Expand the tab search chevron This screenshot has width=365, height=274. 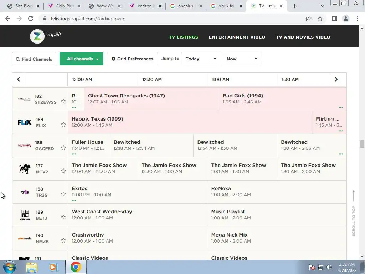click(x=322, y=6)
